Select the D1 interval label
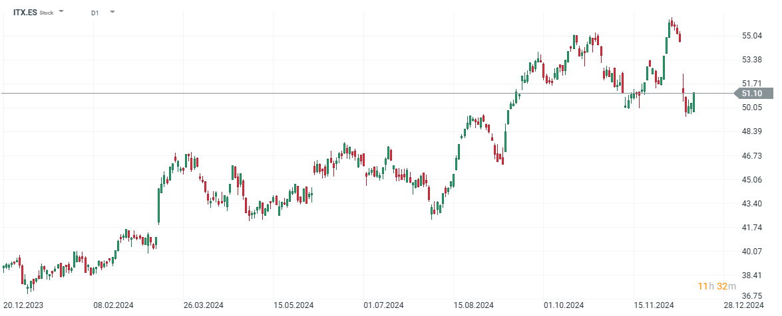The height and width of the screenshot is (316, 782). [95, 12]
